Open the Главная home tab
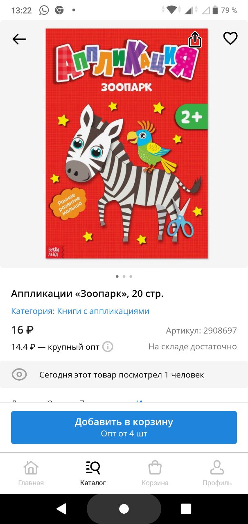 coord(31,473)
